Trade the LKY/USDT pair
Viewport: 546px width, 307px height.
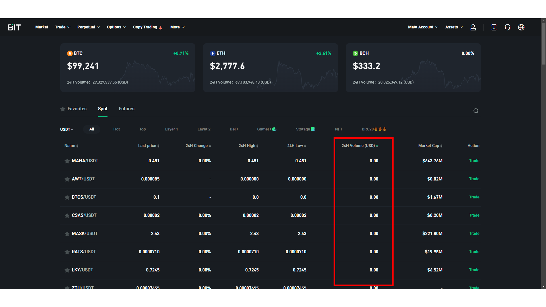tap(474, 270)
